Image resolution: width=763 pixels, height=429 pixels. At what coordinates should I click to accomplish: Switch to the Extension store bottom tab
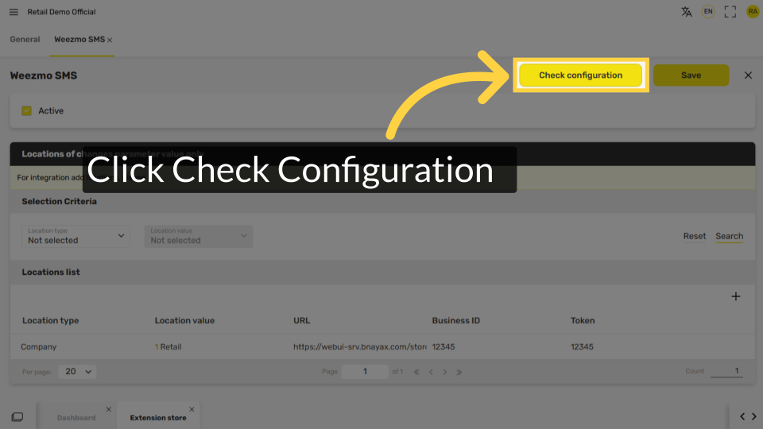click(158, 418)
